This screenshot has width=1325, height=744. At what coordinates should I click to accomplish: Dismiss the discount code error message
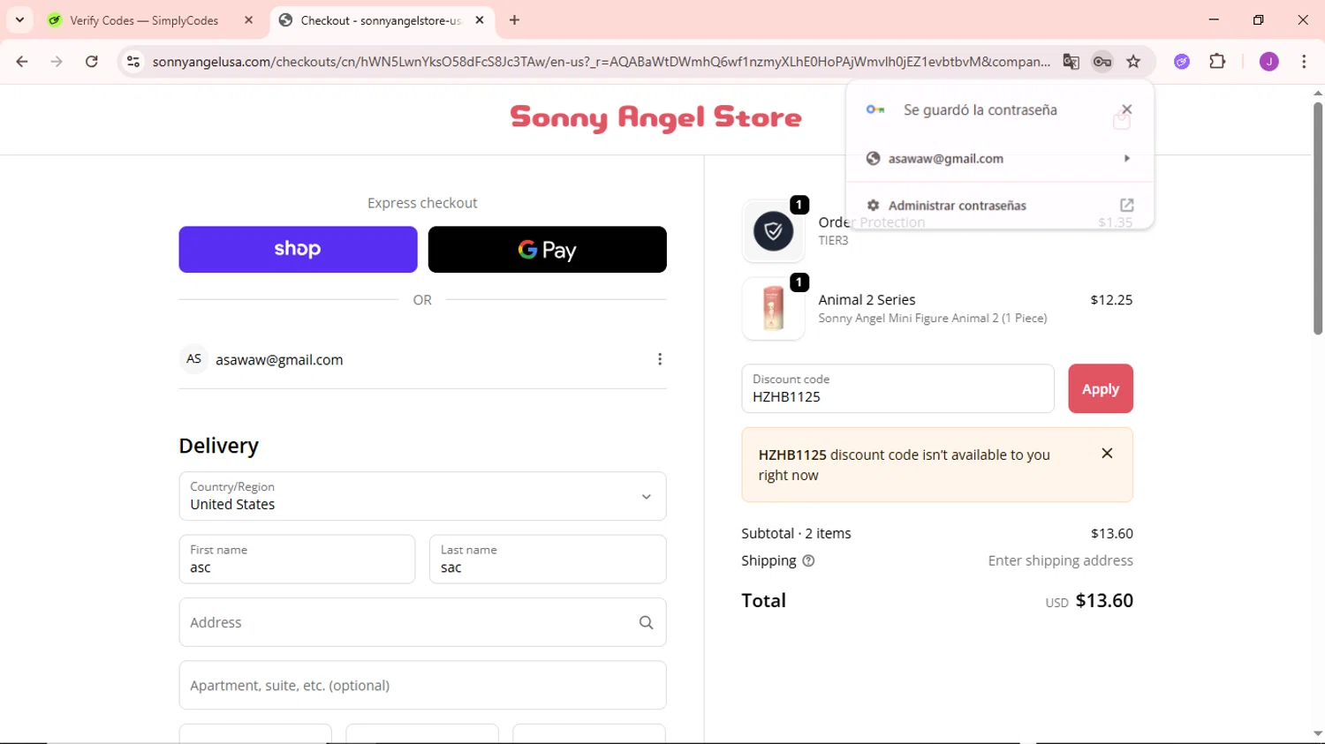click(x=1107, y=454)
